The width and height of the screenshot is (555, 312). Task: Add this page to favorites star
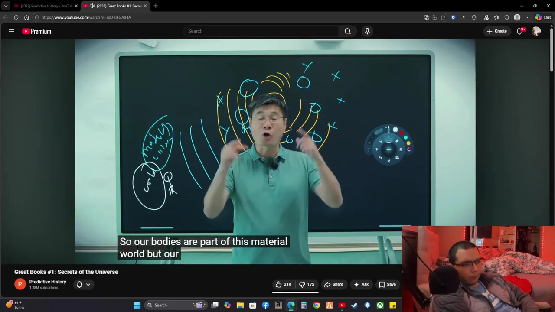[443, 17]
